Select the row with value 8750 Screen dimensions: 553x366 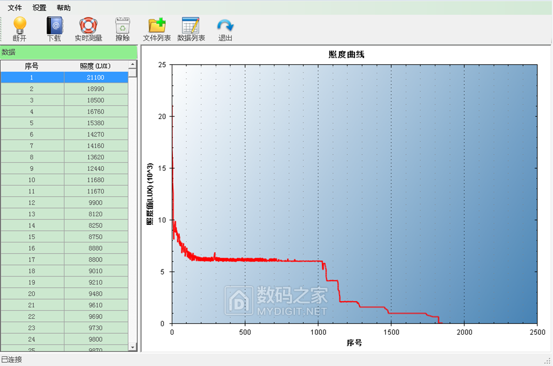(64, 237)
